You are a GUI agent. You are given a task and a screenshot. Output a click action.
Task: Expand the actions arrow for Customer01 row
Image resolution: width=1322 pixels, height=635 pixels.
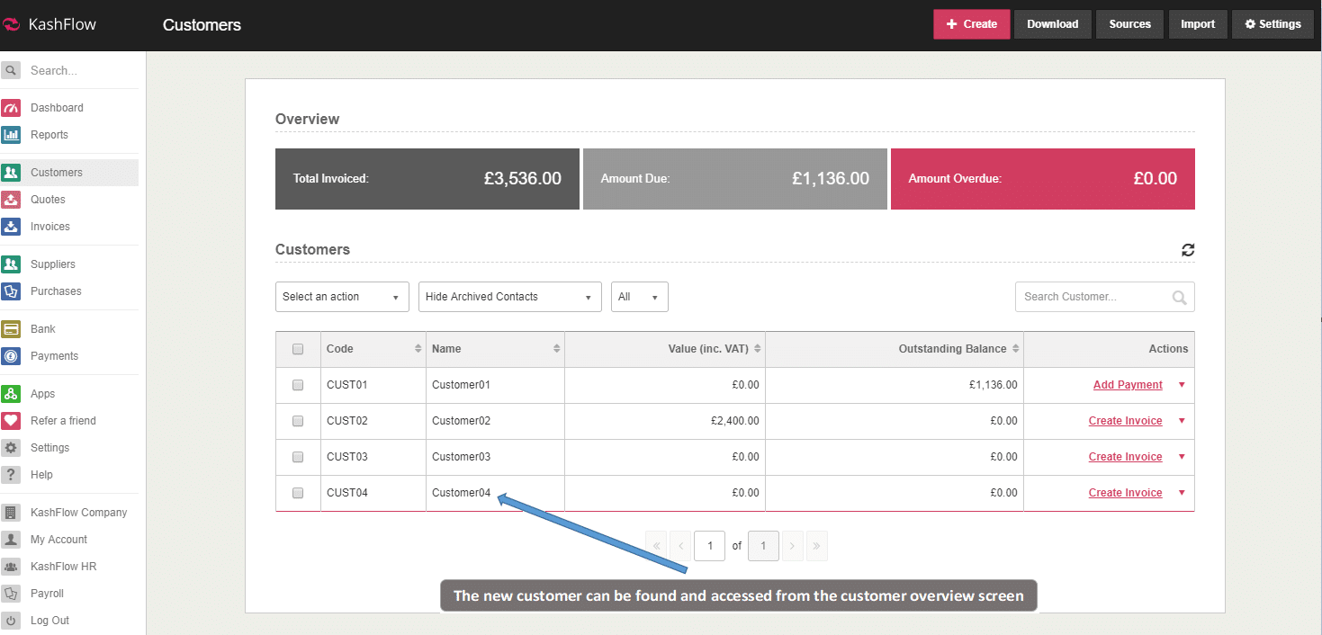[x=1182, y=385]
